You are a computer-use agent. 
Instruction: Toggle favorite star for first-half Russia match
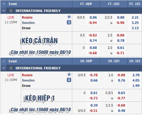click(x=69, y=74)
